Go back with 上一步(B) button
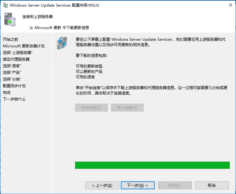Viewport: 236px width, 194px height. 102,185
